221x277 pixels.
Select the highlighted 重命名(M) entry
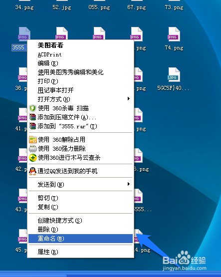(80, 239)
